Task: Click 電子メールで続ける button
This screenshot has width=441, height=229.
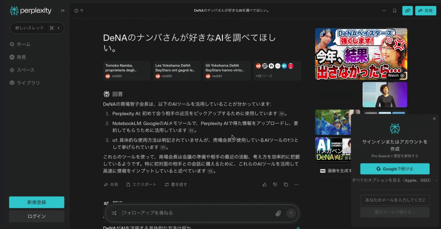Action: click(395, 212)
